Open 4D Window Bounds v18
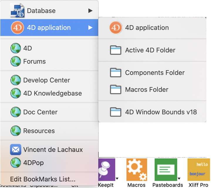This screenshot has width=211, height=188. tap(152, 112)
